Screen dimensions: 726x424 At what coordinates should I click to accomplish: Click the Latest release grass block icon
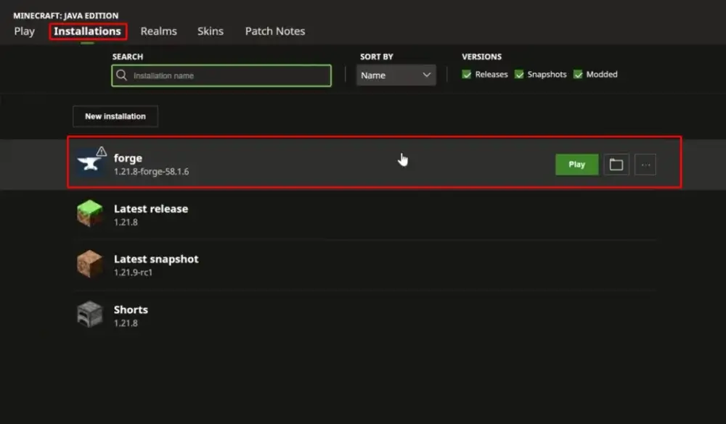point(90,215)
